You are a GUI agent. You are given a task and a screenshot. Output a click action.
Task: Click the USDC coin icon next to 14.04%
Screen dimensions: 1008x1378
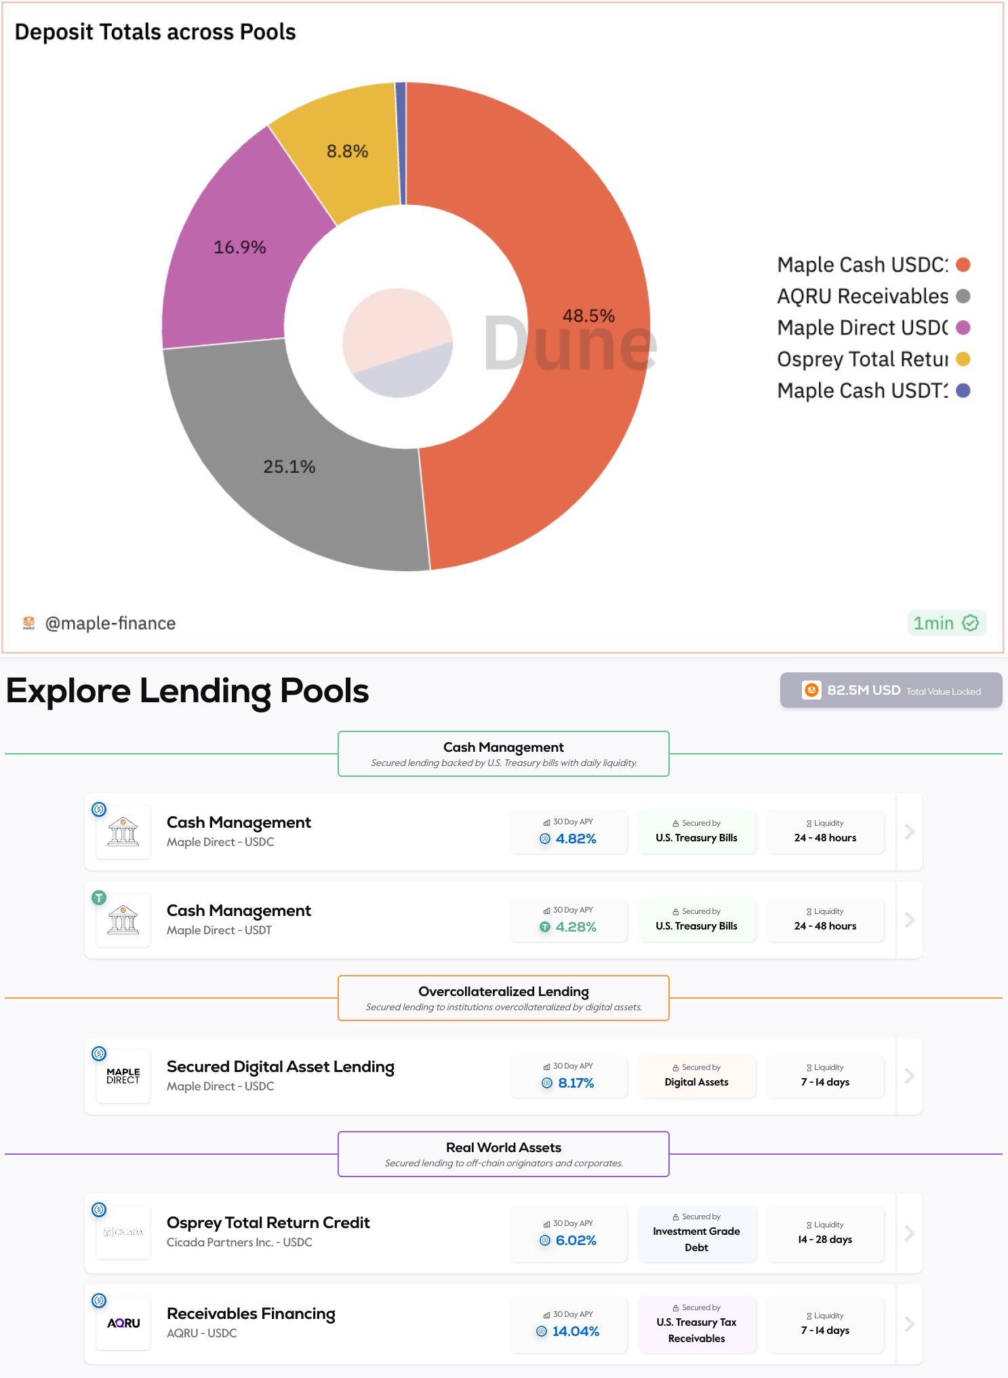[x=542, y=1331]
